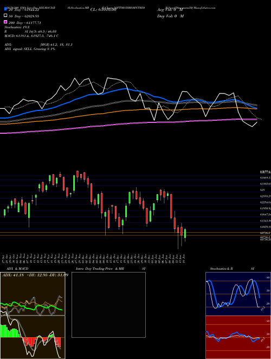Click the 'Stochastics: 19.3' reading
This screenshot has height=359, width=271.
point(17,27)
